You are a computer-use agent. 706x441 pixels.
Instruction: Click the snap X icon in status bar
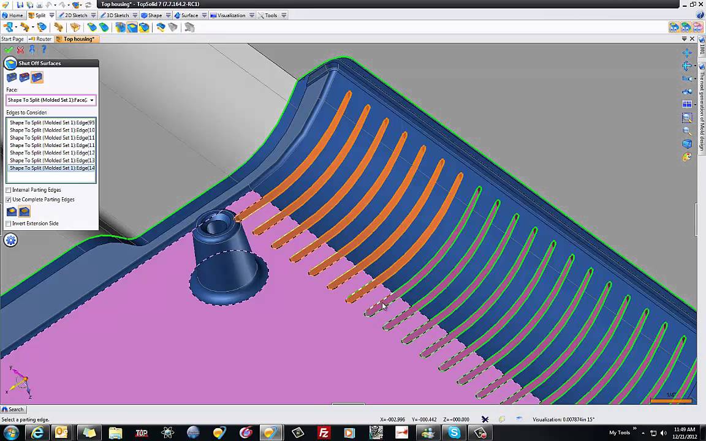pyautogui.click(x=485, y=420)
